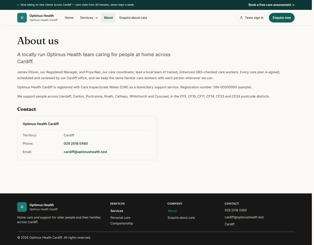Click the Contact section heading
The height and width of the screenshot is (245, 314).
tap(26, 109)
